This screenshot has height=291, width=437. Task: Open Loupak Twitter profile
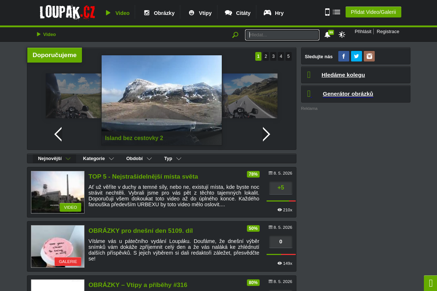(357, 56)
